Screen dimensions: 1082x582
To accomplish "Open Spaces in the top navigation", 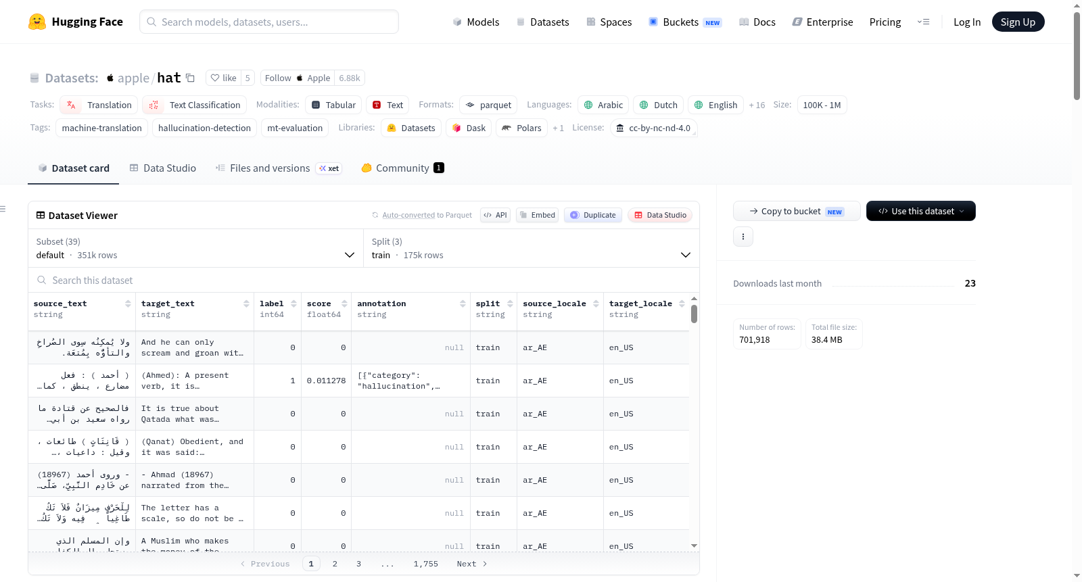I will pos(609,22).
